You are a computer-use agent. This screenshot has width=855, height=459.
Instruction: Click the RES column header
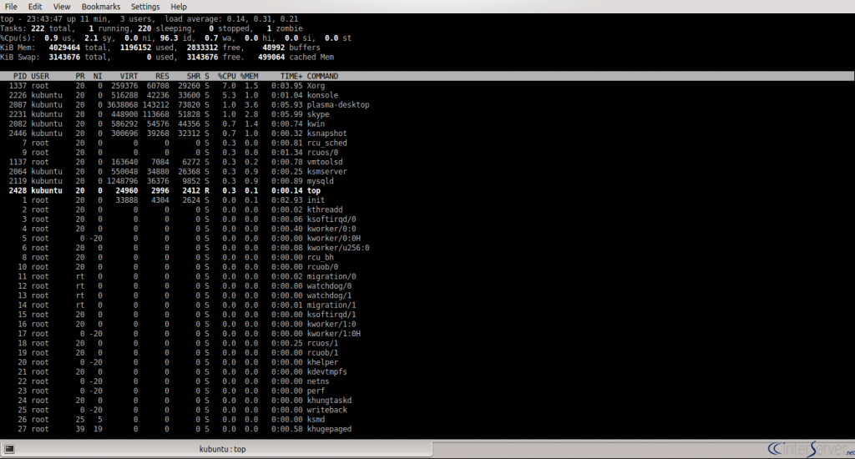(162, 76)
